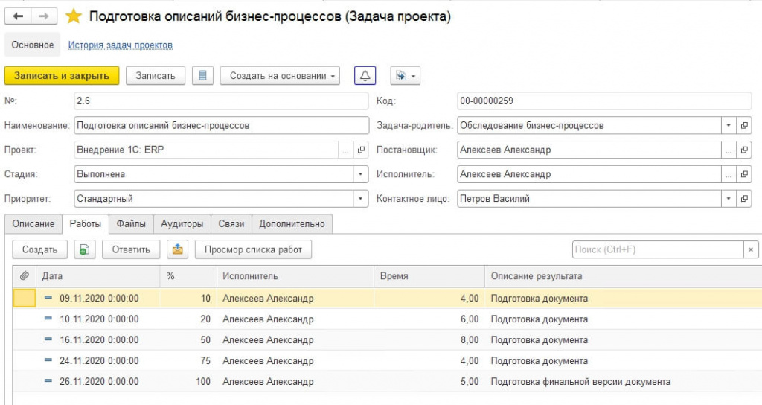Open the Задача-родитель dropdown list
The height and width of the screenshot is (405, 762).
(729, 125)
